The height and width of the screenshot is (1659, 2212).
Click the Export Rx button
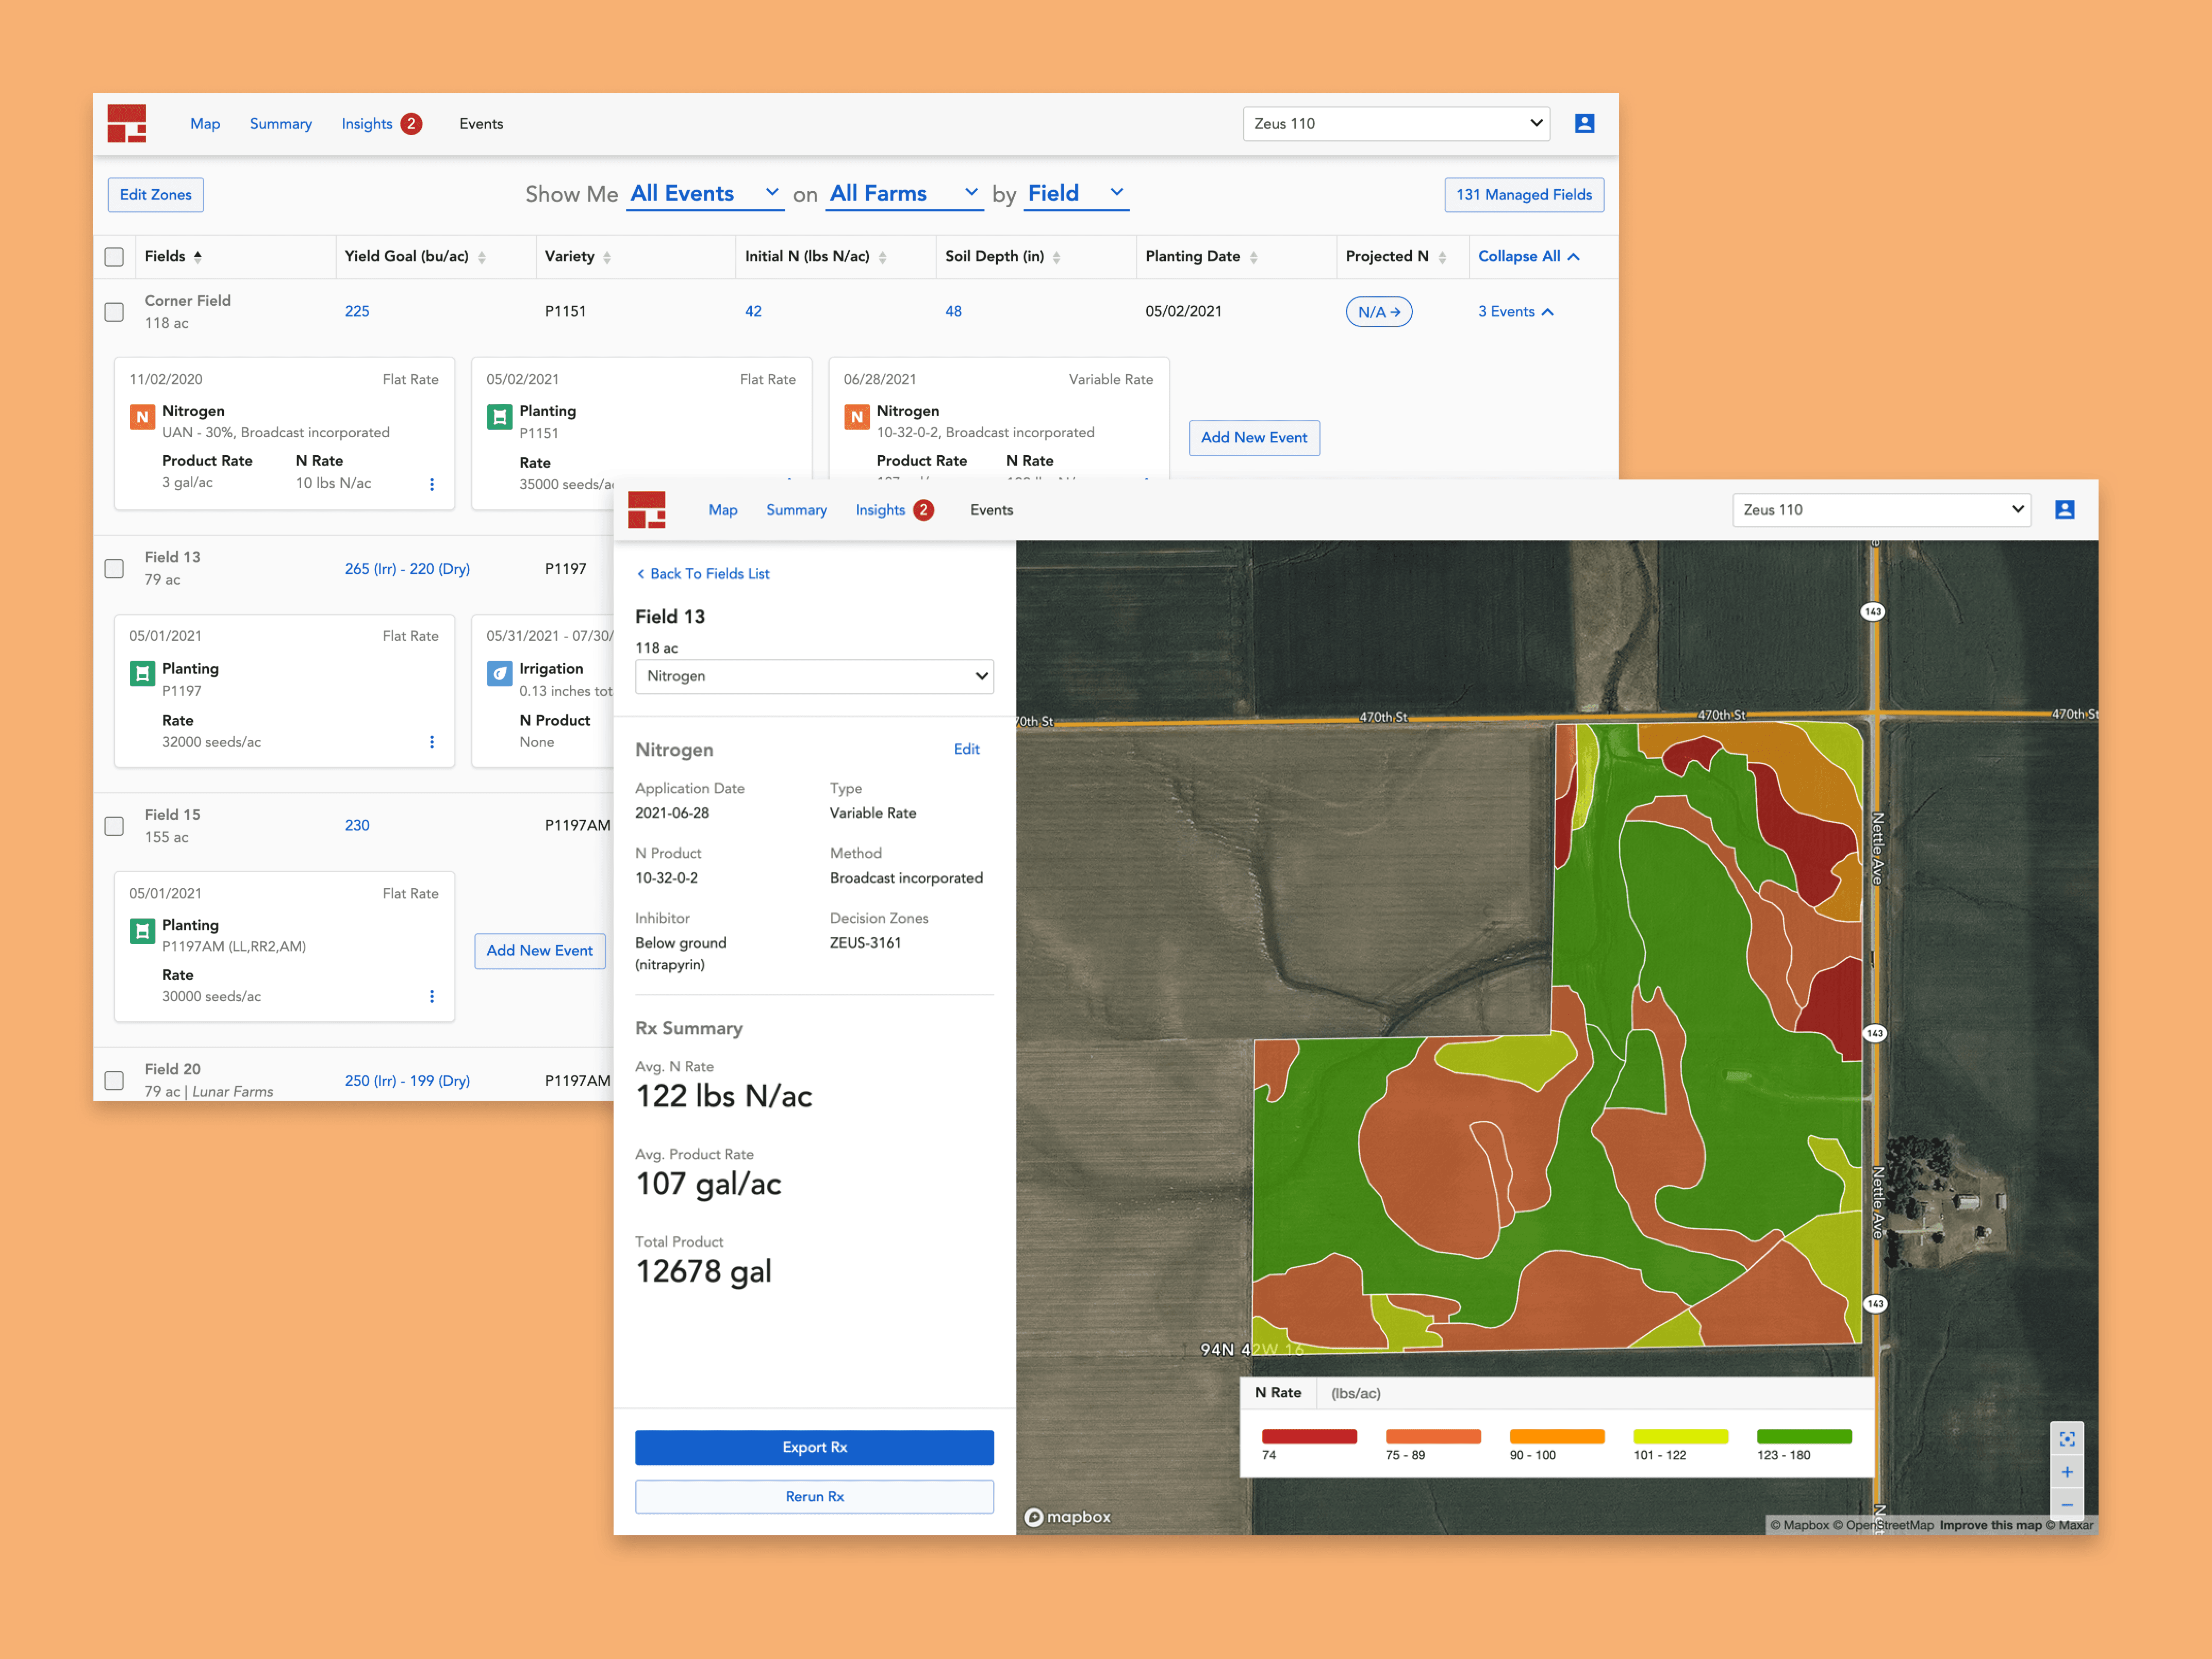[x=814, y=1447]
